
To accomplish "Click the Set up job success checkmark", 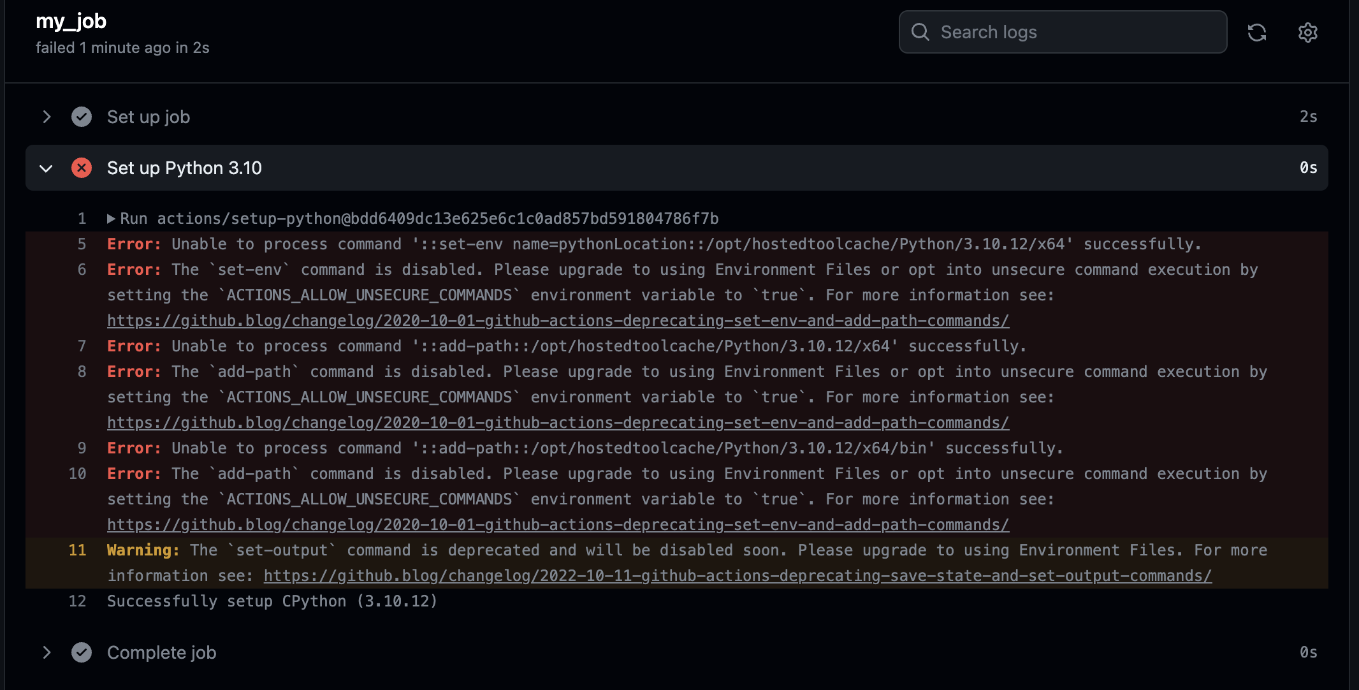I will pyautogui.click(x=82, y=117).
